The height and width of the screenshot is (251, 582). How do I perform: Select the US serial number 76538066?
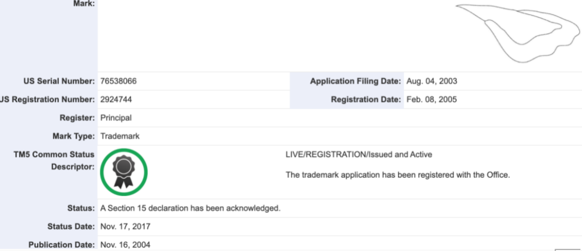119,81
